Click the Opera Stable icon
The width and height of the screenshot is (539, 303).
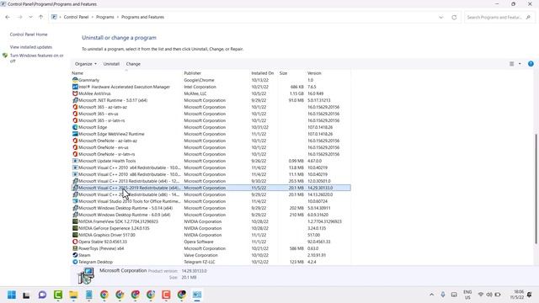point(75,242)
